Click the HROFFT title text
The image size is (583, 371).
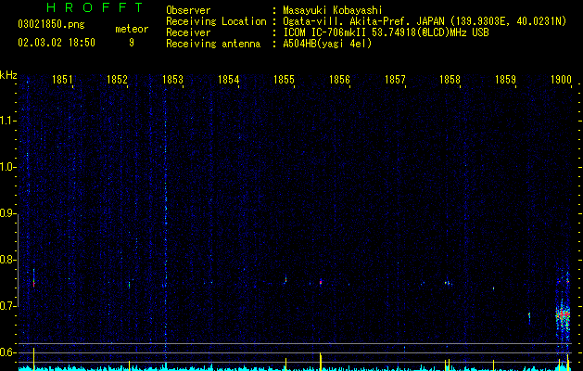point(95,7)
